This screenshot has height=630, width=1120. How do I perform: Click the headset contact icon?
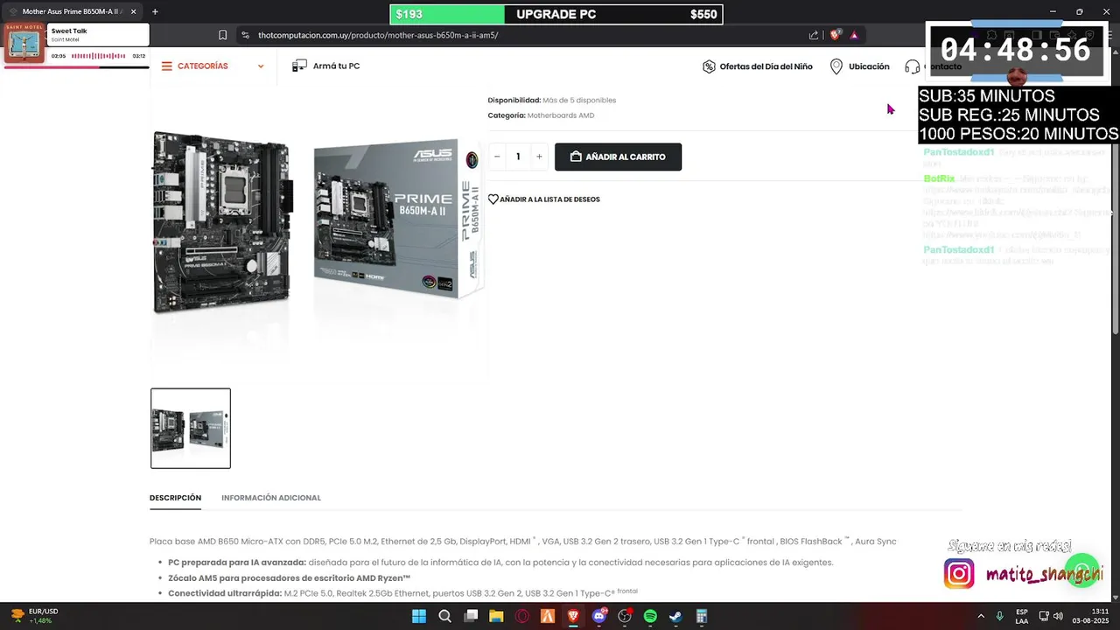pyautogui.click(x=913, y=66)
